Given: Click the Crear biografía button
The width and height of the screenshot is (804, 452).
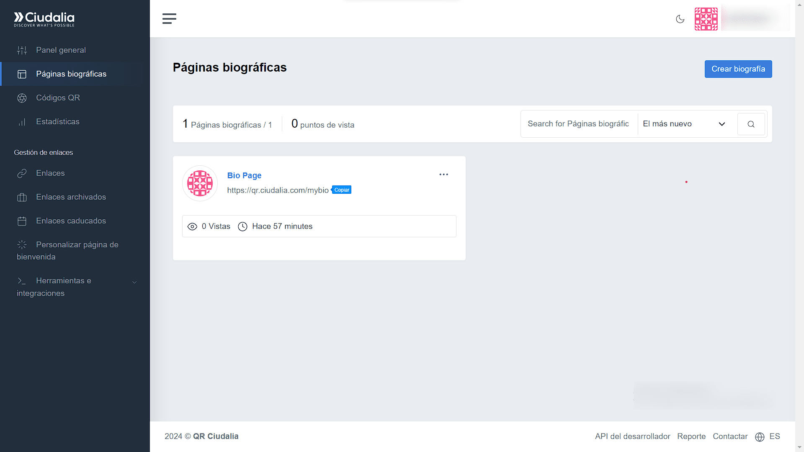Looking at the screenshot, I should (738, 69).
